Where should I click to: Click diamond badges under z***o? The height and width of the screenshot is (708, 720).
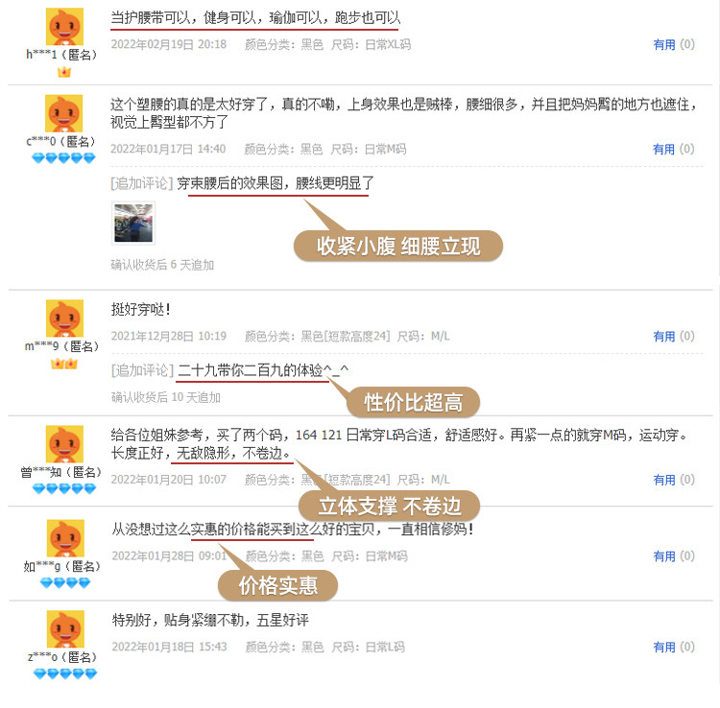pyautogui.click(x=65, y=673)
